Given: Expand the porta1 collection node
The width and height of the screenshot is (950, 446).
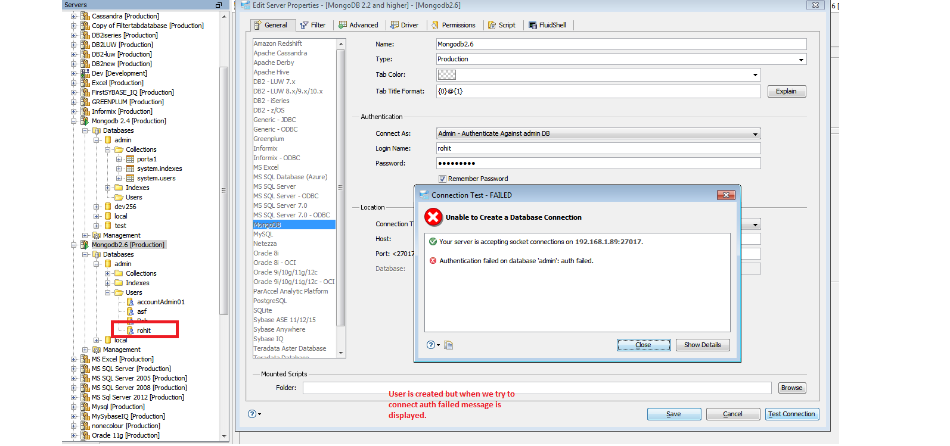Looking at the screenshot, I should [x=119, y=159].
